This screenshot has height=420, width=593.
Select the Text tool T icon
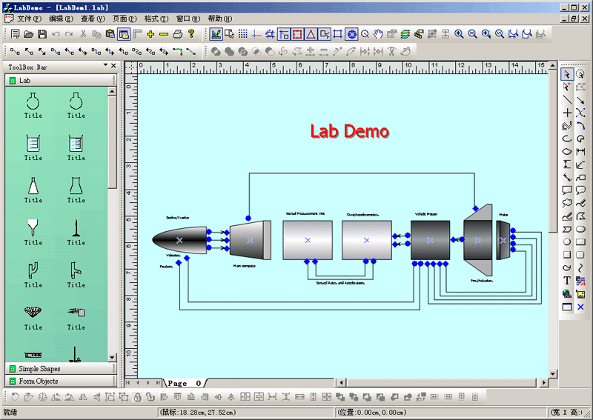(x=567, y=281)
